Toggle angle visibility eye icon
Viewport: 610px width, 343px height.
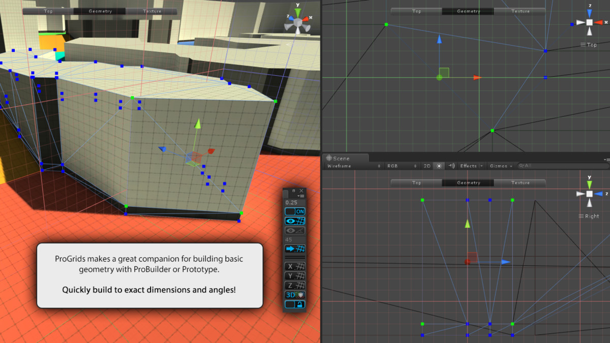click(x=295, y=230)
